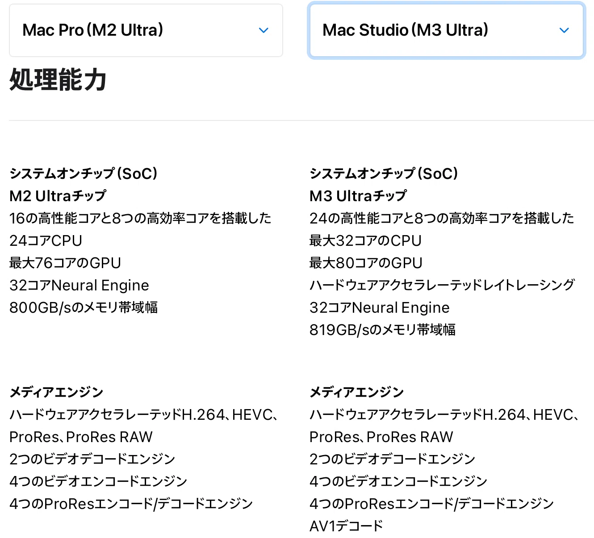The width and height of the screenshot is (594, 538).
Task: Click the 819GB/sのメモリ帯域幅 text
Action: coord(383,330)
